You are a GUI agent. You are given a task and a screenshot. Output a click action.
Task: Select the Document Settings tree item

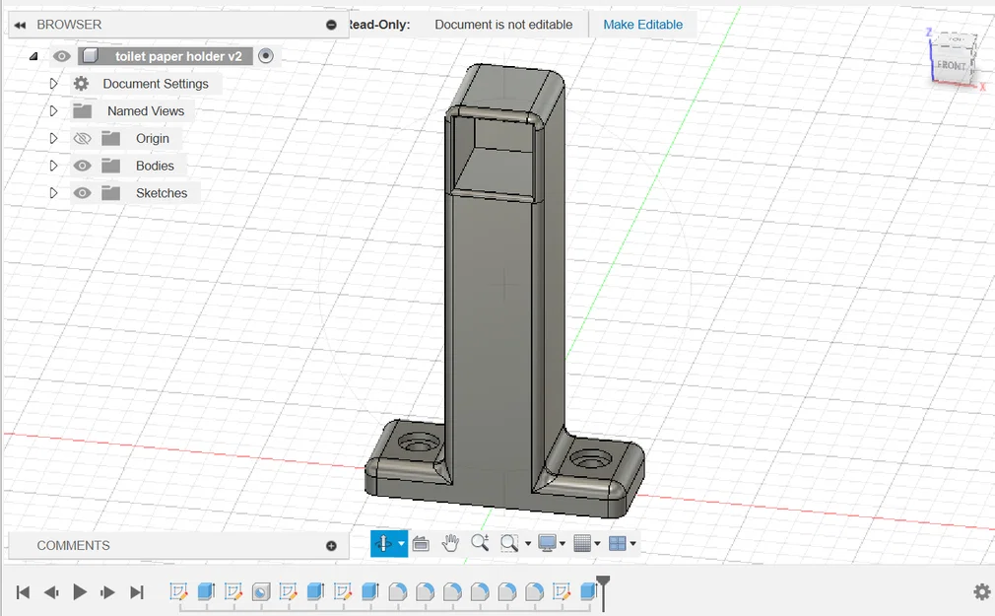coord(156,84)
